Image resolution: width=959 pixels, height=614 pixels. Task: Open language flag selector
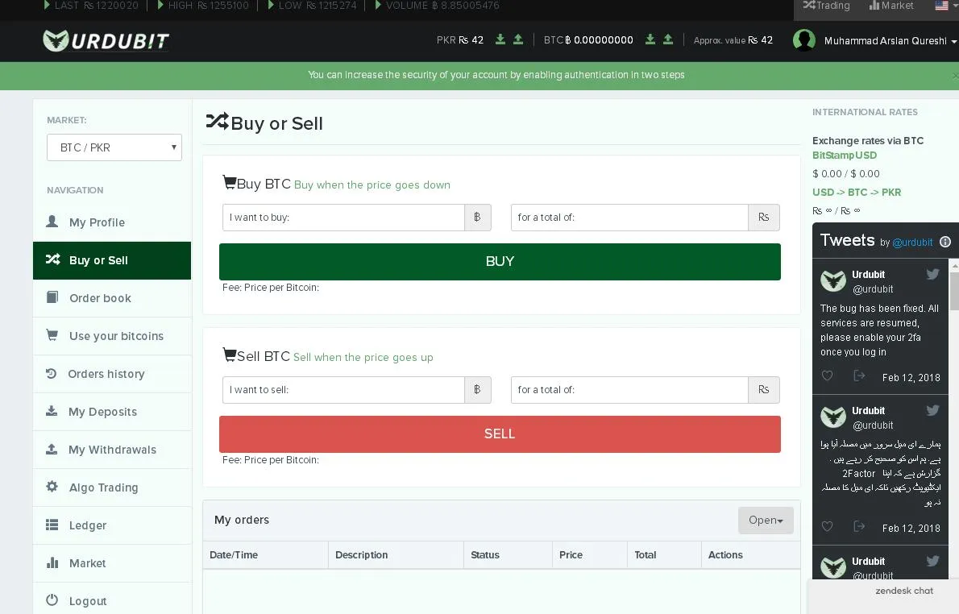945,6
